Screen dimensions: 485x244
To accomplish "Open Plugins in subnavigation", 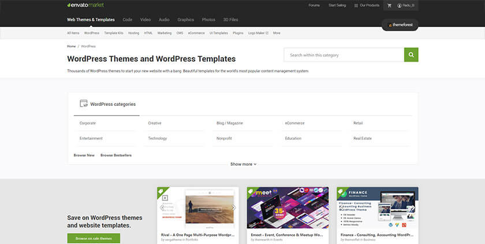I will tap(238, 33).
